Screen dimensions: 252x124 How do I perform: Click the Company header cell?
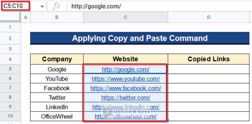pos(57,59)
